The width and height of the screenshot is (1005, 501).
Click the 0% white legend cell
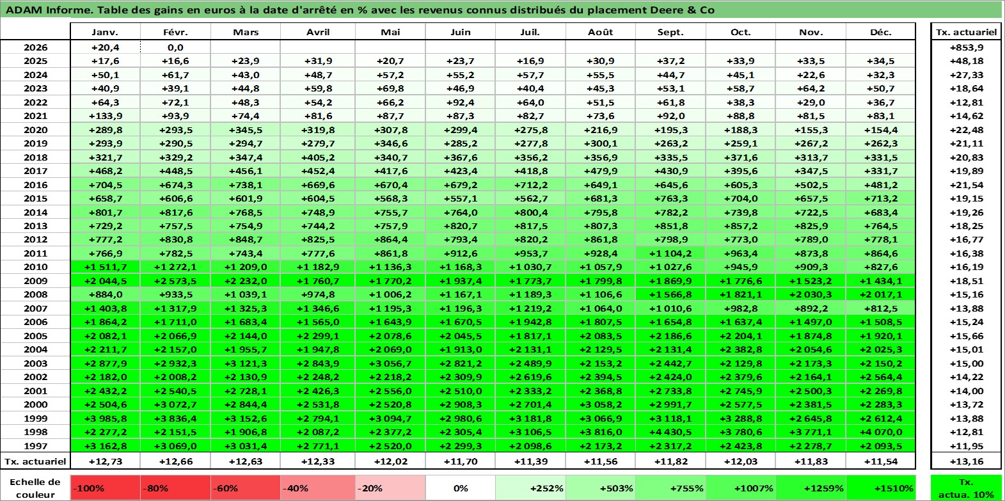click(x=461, y=488)
